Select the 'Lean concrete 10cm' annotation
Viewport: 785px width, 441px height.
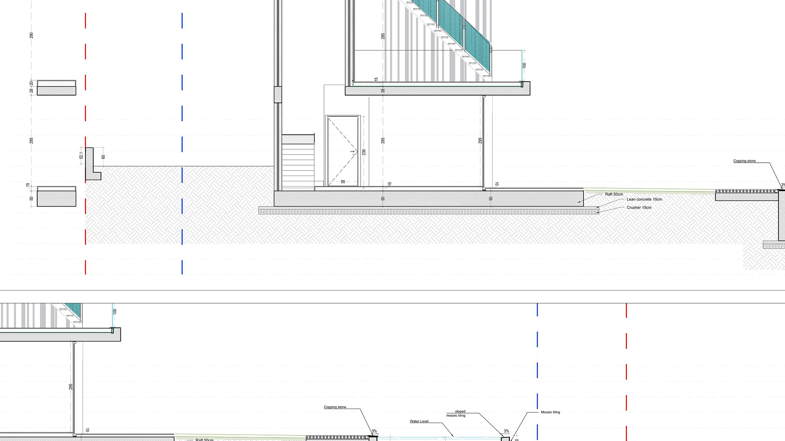tap(644, 199)
